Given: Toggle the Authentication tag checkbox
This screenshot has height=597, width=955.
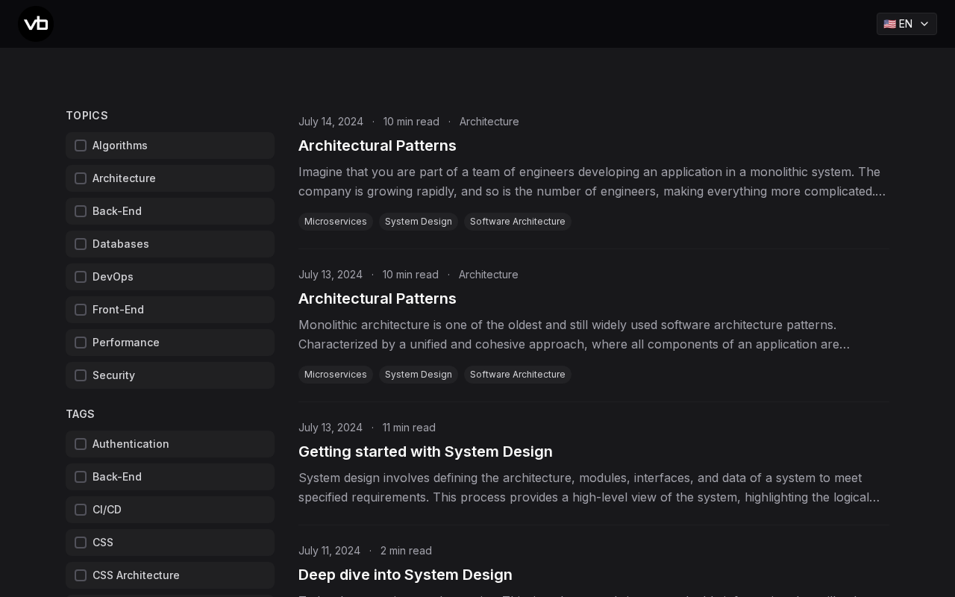Looking at the screenshot, I should click(81, 444).
